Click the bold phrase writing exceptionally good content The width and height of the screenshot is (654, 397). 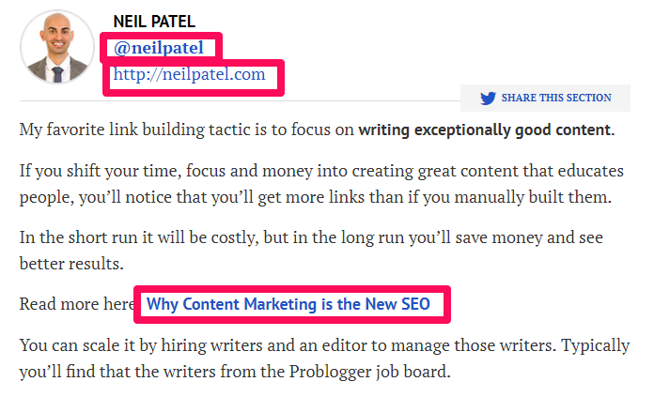487,130
